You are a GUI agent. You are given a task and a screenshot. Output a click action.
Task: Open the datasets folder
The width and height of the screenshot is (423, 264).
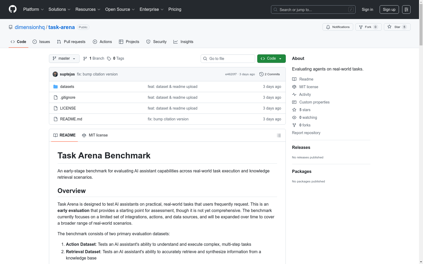coord(67,87)
